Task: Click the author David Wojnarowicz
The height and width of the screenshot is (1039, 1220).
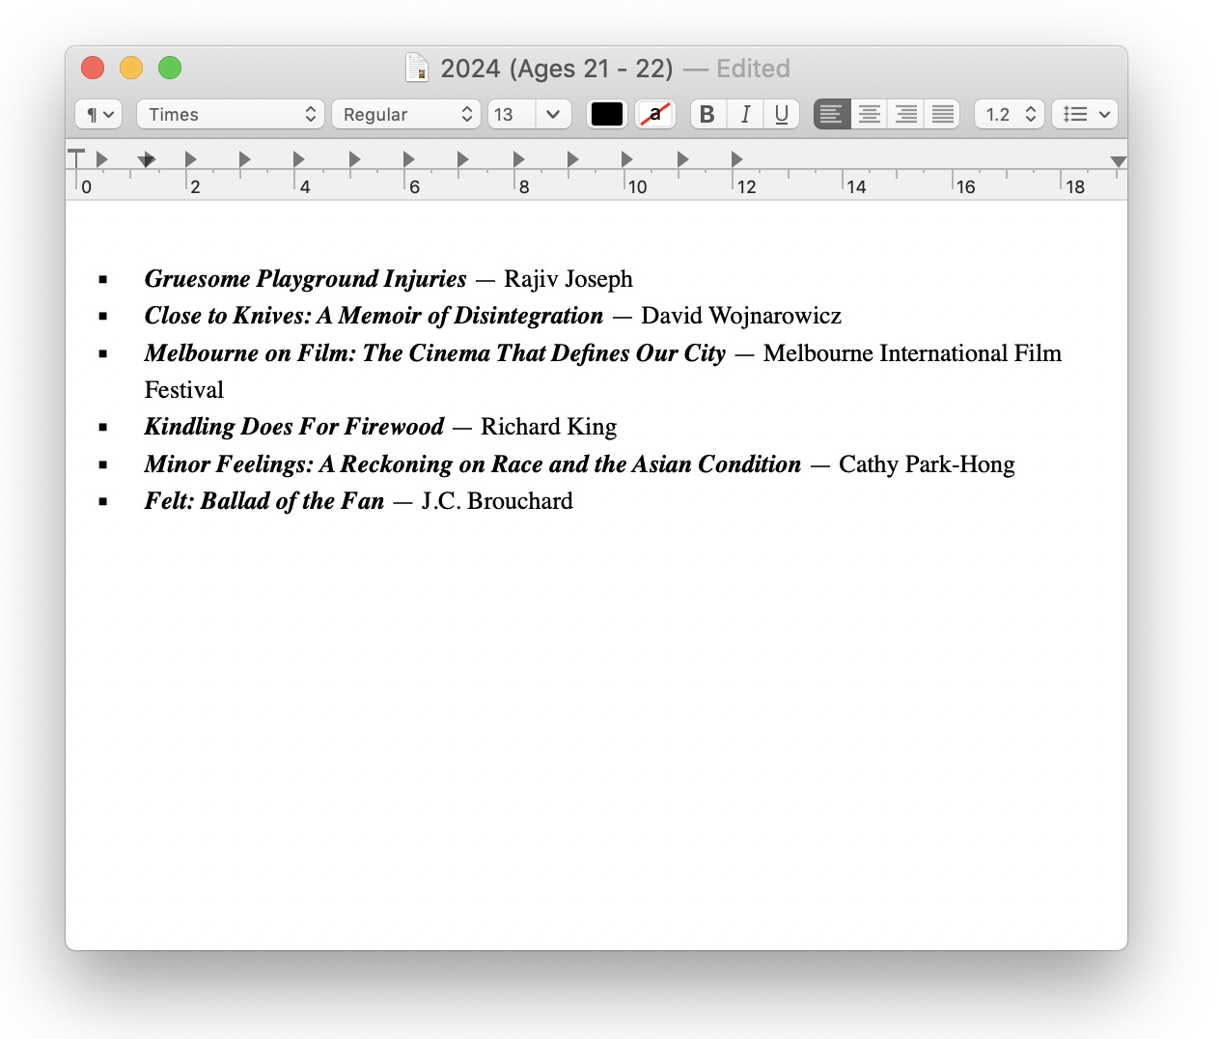Action: click(741, 316)
